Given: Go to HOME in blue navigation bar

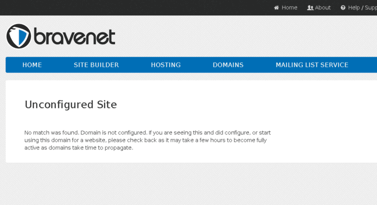Looking at the screenshot, I should pyautogui.click(x=32, y=65).
